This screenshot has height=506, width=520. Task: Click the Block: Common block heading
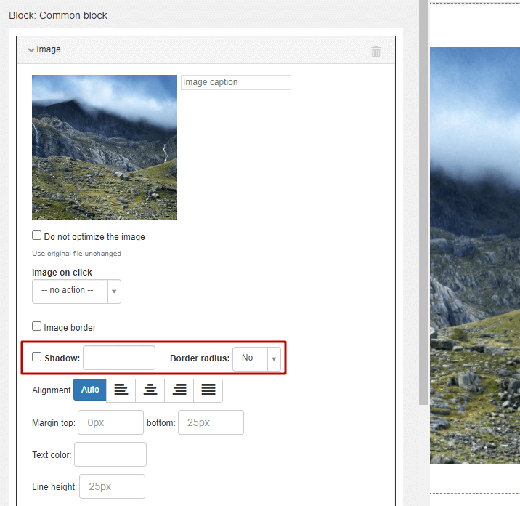point(58,15)
